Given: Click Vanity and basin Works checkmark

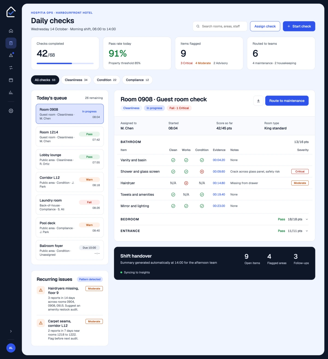Looking at the screenshot, I should coord(186,160).
